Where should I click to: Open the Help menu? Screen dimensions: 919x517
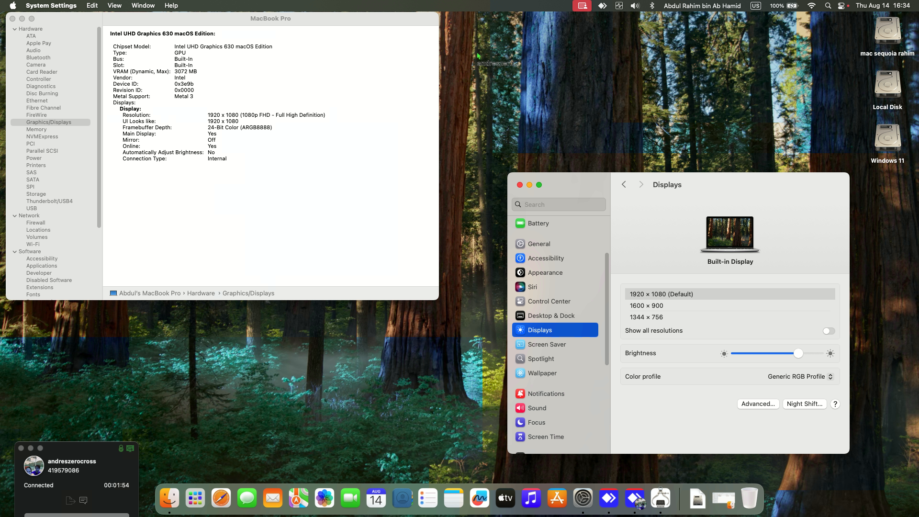click(x=171, y=6)
